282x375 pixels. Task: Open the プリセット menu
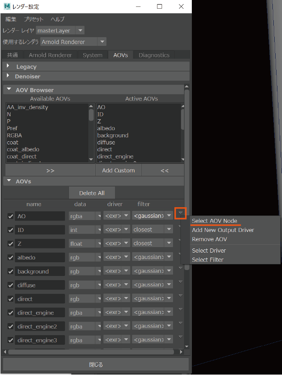point(33,19)
